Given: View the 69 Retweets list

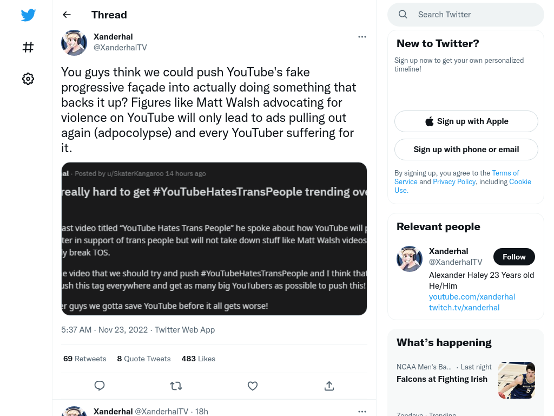Looking at the screenshot, I should [85, 359].
